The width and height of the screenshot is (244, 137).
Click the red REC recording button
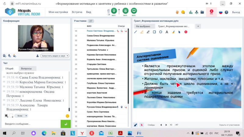point(211,12)
